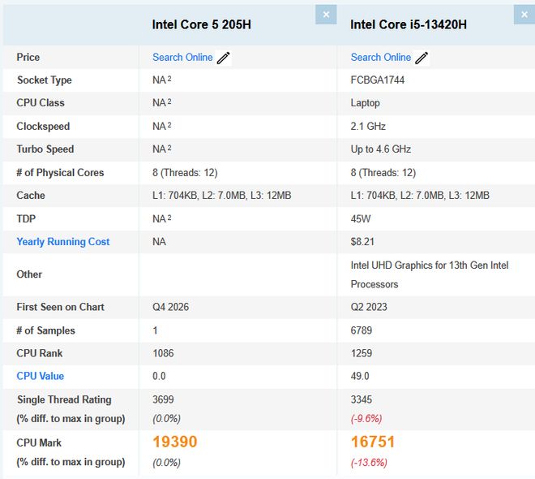535x479 pixels.
Task: Click the 3345 single thread rating
Action: tap(362, 399)
